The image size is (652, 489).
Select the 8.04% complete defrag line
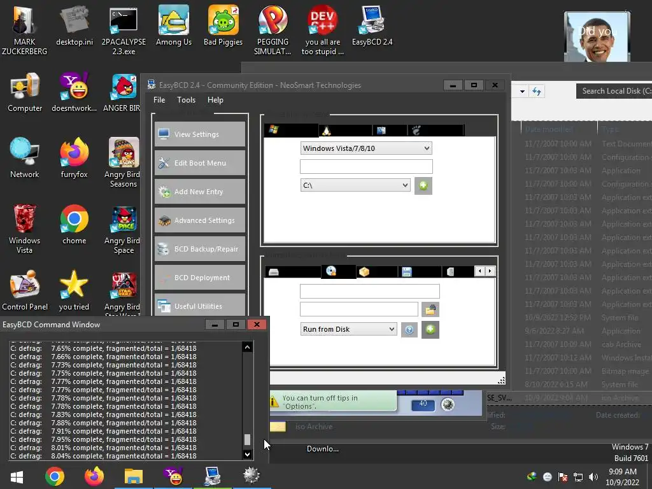tap(104, 456)
